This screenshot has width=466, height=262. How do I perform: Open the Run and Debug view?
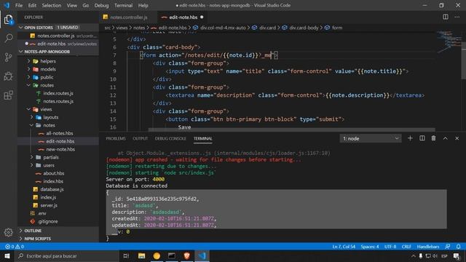point(8,76)
